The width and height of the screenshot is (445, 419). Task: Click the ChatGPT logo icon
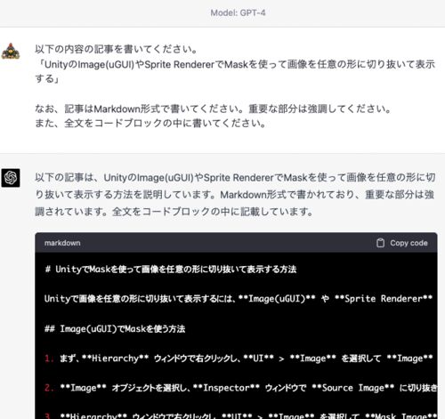pyautogui.click(x=11, y=178)
